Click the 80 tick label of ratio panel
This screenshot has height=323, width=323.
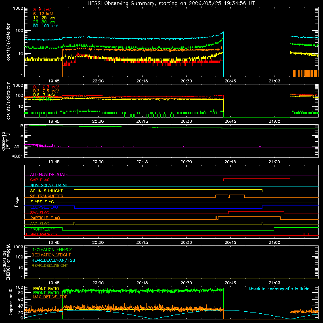[x=21, y=292]
